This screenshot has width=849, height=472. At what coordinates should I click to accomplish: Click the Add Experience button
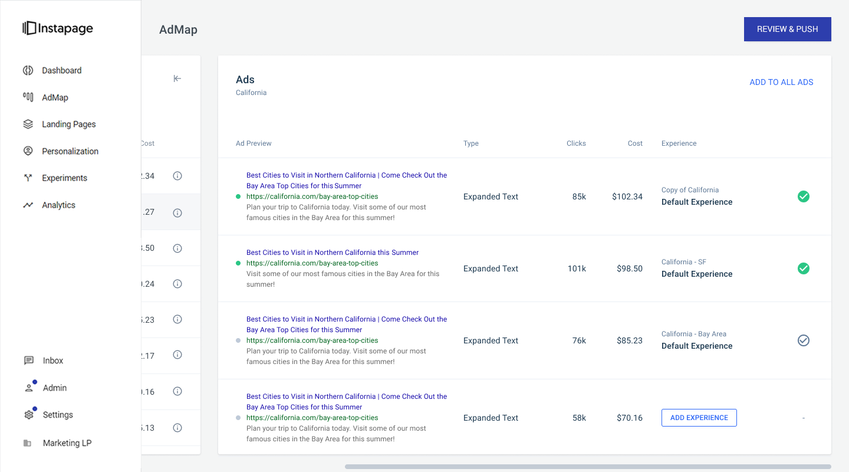pos(699,418)
